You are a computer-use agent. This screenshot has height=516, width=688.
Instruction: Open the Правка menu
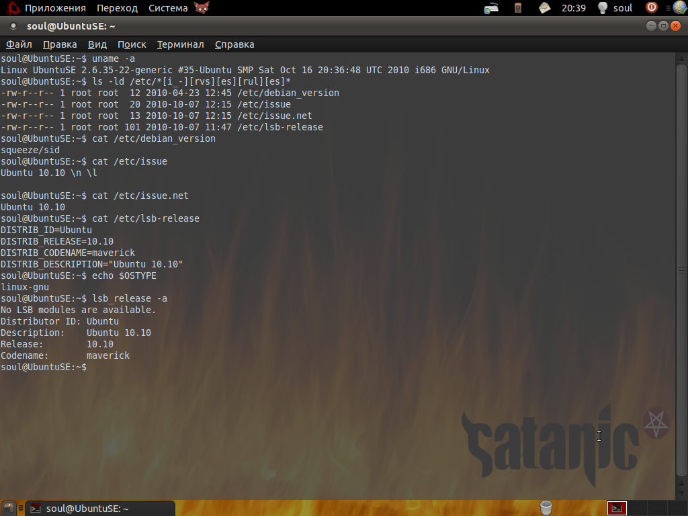click(60, 44)
